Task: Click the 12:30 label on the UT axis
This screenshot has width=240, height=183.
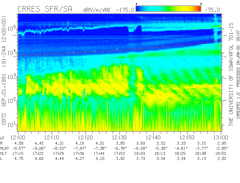Action: coord(119,138)
